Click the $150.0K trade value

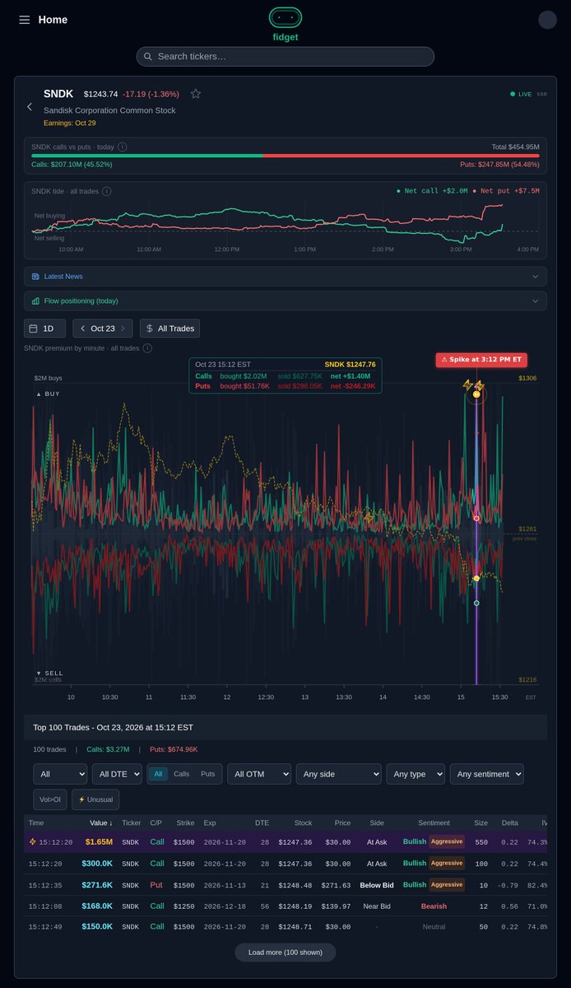point(98,927)
